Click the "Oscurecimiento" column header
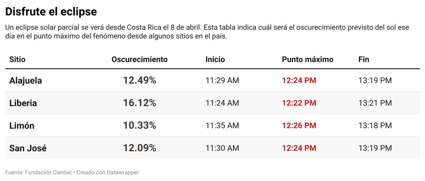 click(x=139, y=59)
